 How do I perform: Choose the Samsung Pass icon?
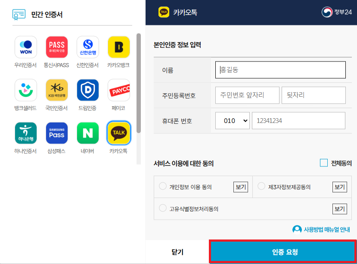(57, 133)
